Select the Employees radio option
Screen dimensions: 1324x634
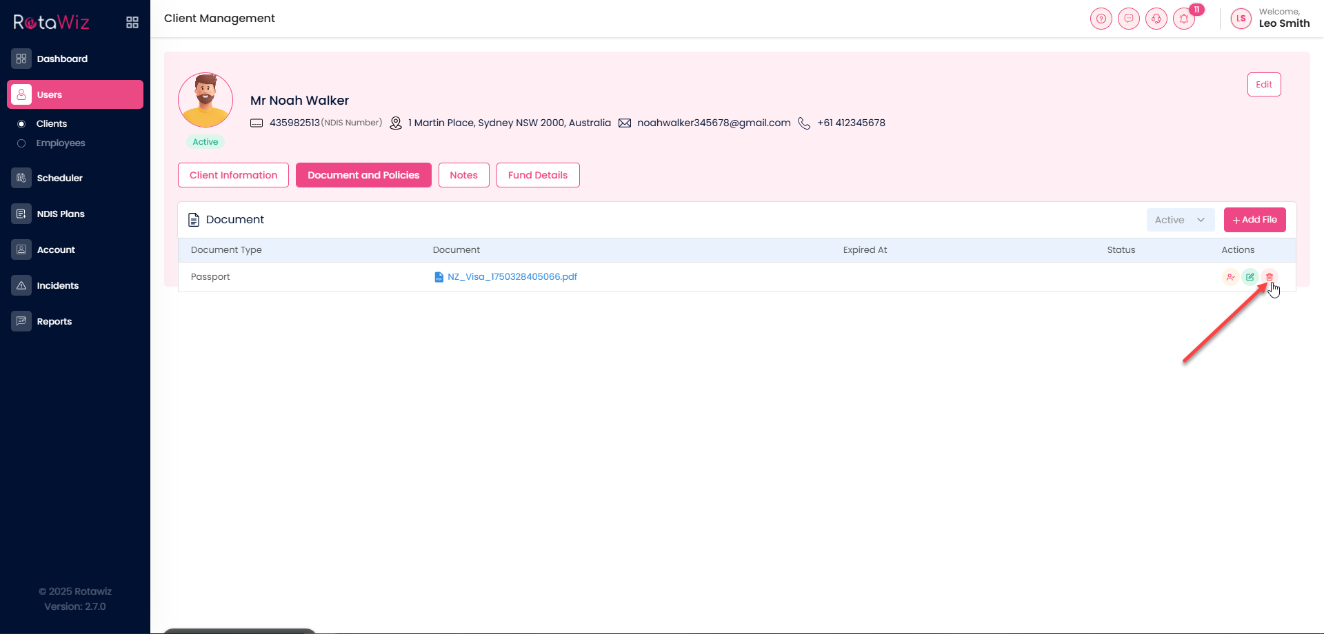tap(21, 143)
